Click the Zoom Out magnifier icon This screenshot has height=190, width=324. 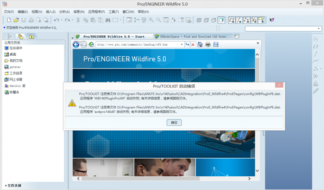158,20
